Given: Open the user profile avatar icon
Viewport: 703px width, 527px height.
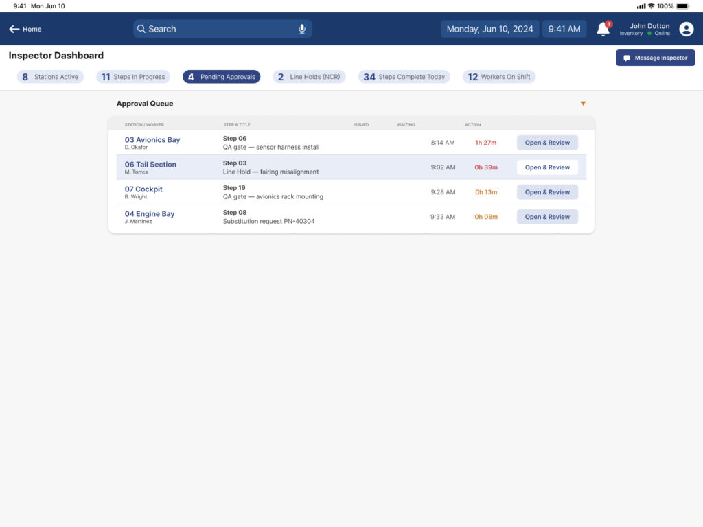Looking at the screenshot, I should pyautogui.click(x=686, y=29).
